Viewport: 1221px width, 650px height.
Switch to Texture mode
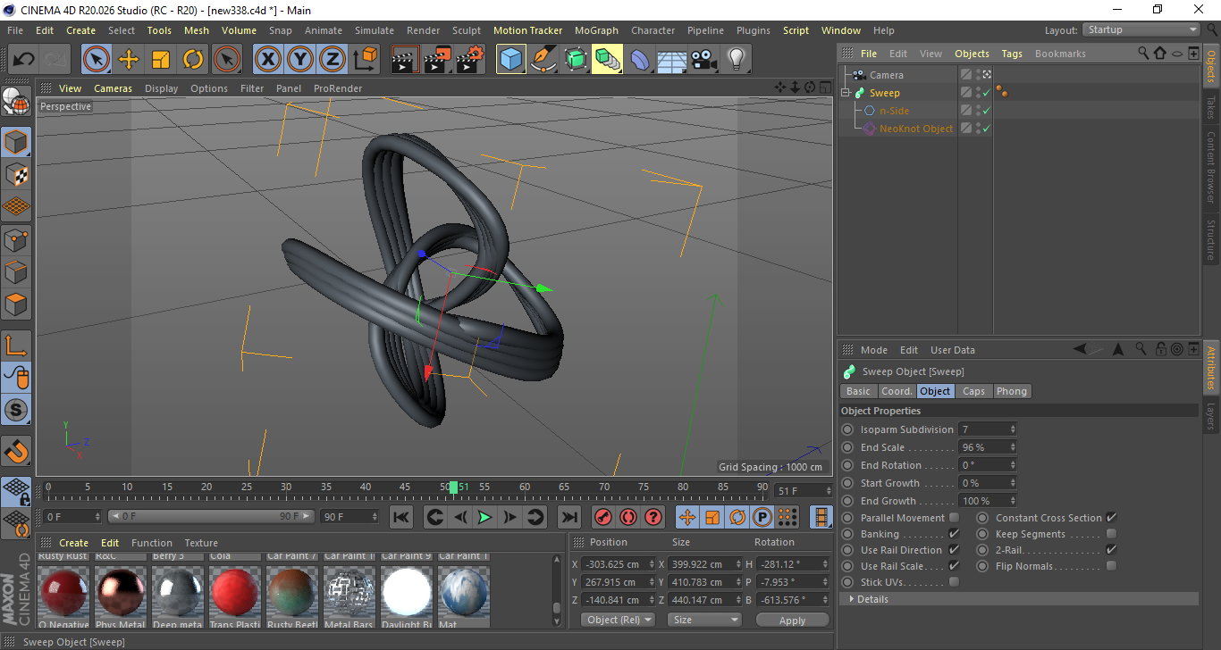coord(16,174)
